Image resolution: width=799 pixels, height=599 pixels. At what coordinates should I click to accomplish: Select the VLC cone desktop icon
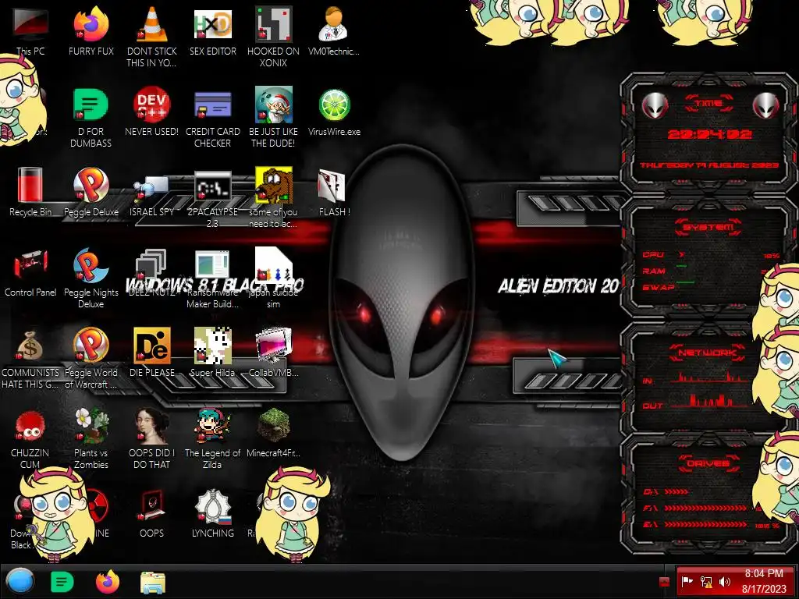point(152,24)
